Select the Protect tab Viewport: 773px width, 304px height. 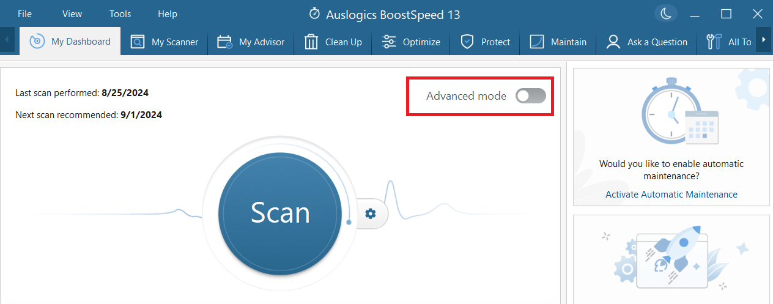click(x=485, y=42)
